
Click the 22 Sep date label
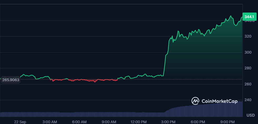[20, 122]
